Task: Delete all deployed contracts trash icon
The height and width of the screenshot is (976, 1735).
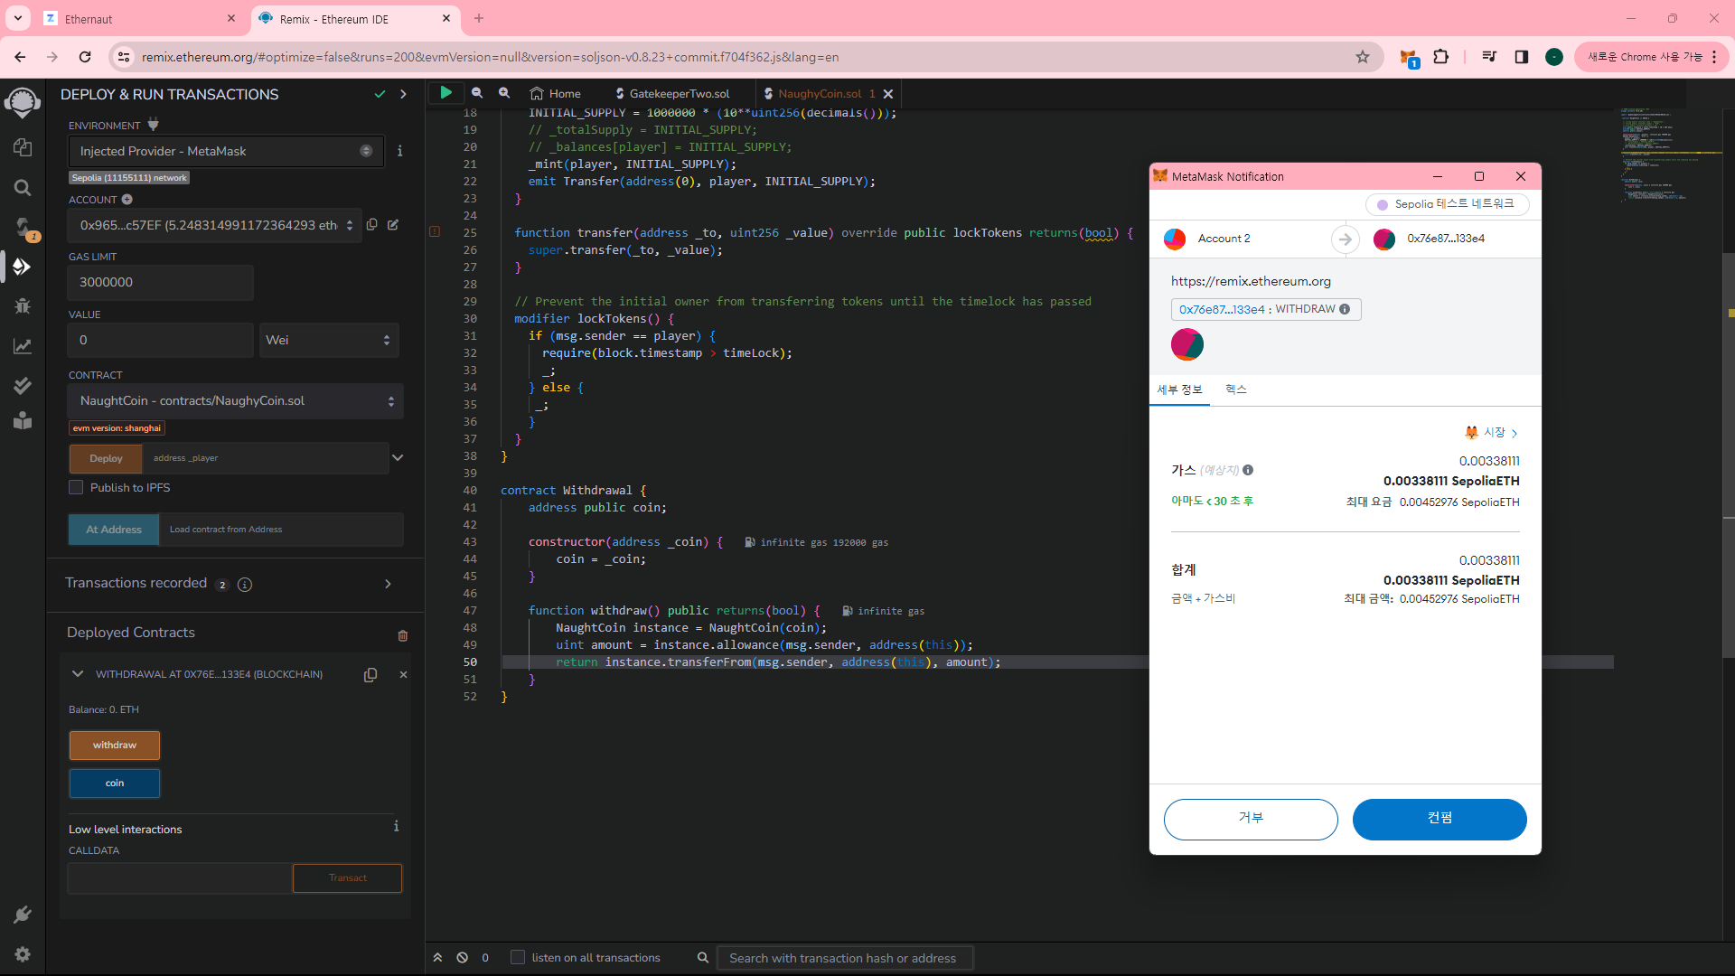Action: [403, 635]
